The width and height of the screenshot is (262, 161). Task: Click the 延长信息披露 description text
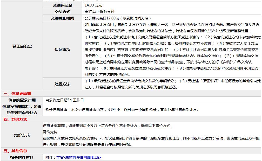[x=122, y=110]
